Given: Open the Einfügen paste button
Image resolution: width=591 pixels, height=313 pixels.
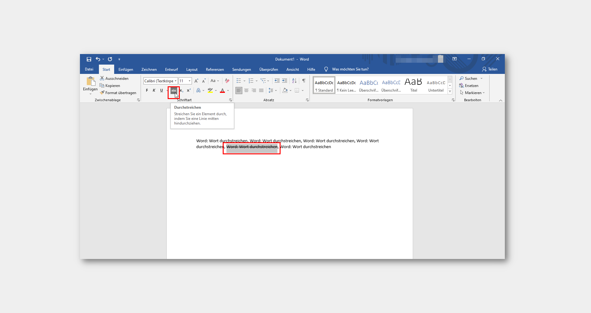Looking at the screenshot, I should (x=91, y=85).
